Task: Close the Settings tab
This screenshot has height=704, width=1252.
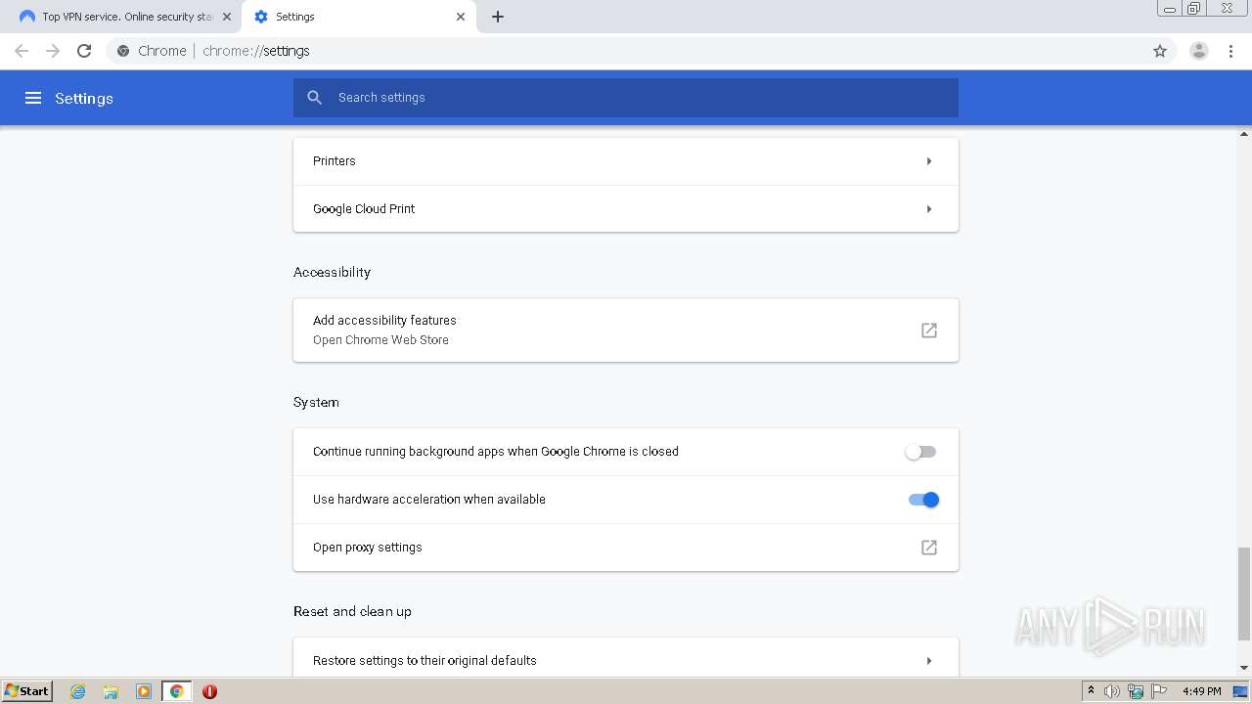Action: pyautogui.click(x=461, y=17)
